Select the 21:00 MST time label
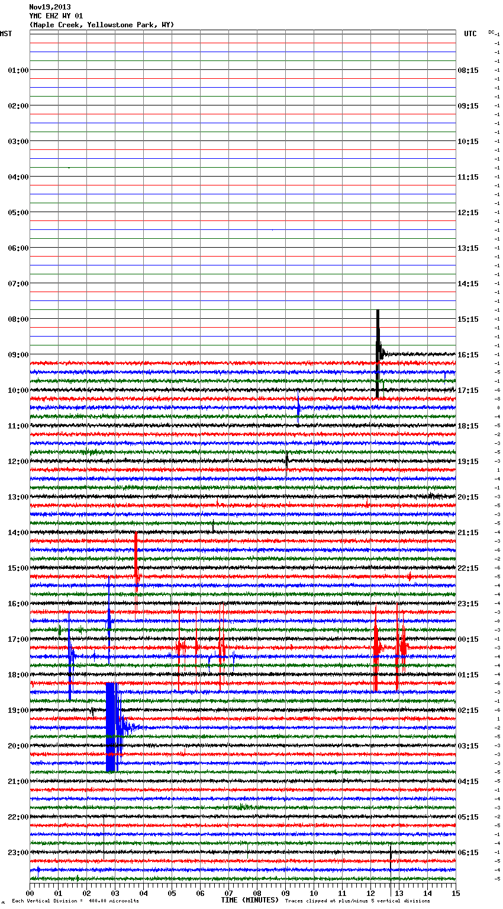Screen dimensions: 503x909 point(18,782)
